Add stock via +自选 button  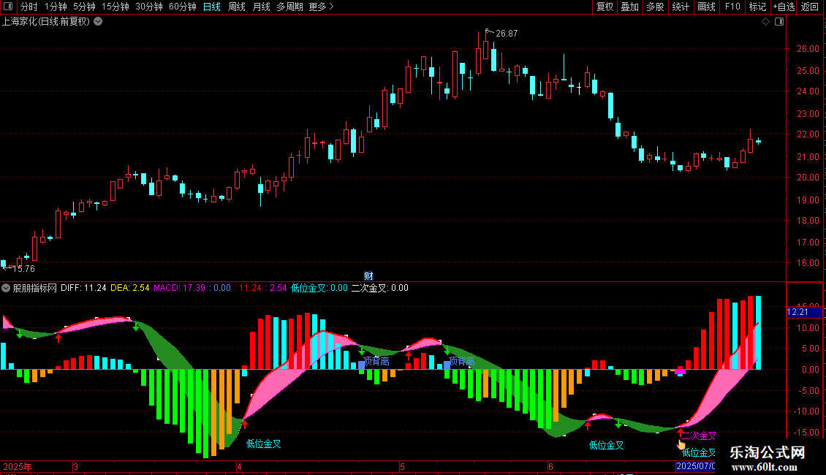click(784, 7)
